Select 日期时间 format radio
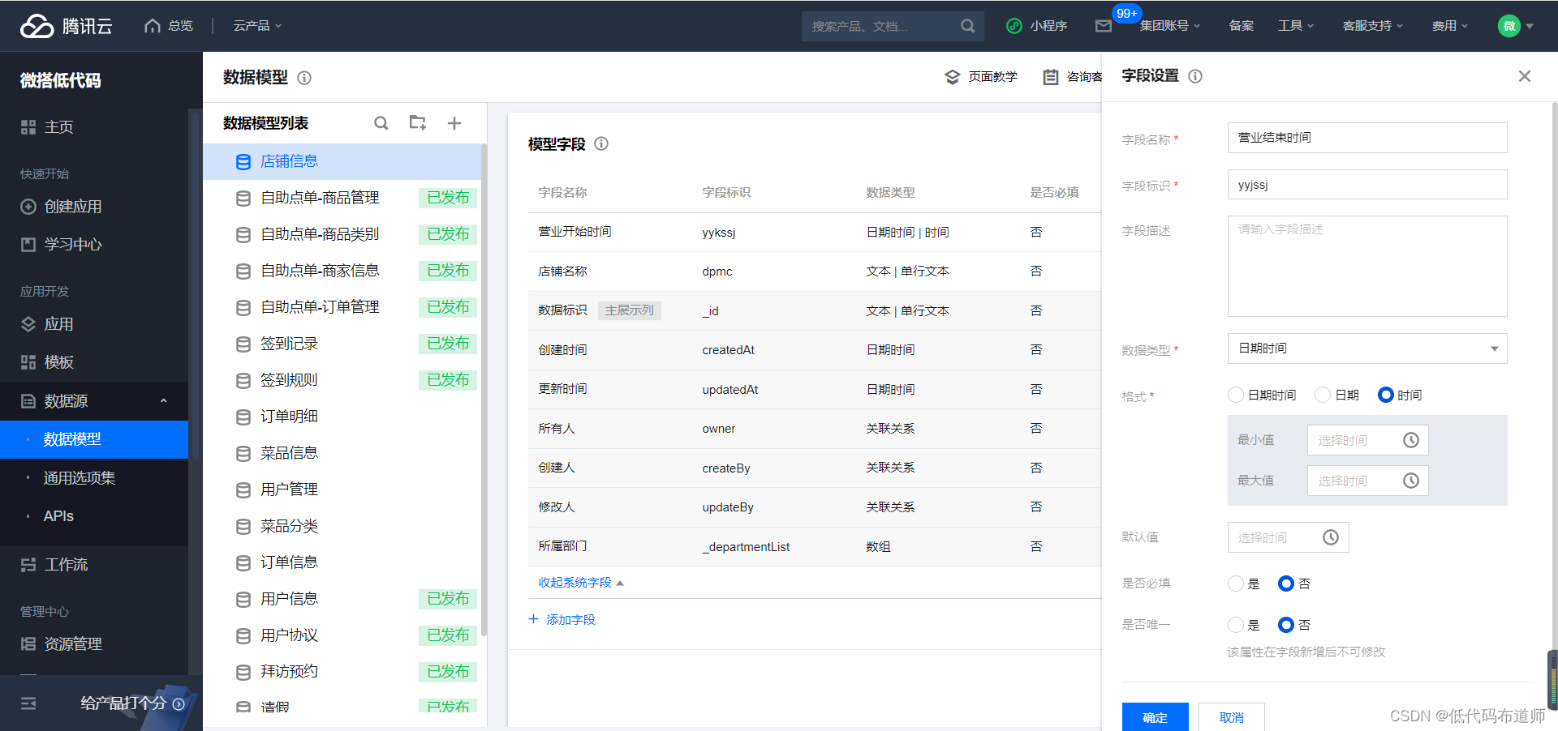Viewport: 1558px width, 731px height. [x=1236, y=395]
